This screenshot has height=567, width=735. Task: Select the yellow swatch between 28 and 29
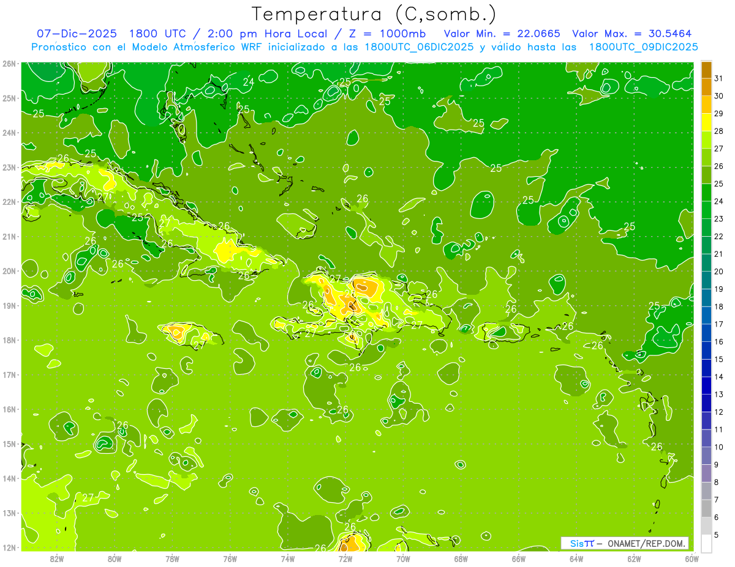[x=706, y=122]
